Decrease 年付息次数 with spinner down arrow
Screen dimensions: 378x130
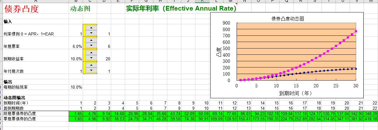pyautogui.click(x=91, y=70)
